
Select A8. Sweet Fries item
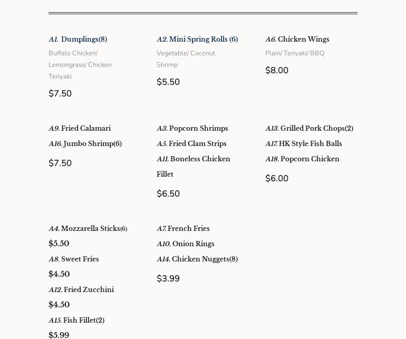tap(74, 259)
